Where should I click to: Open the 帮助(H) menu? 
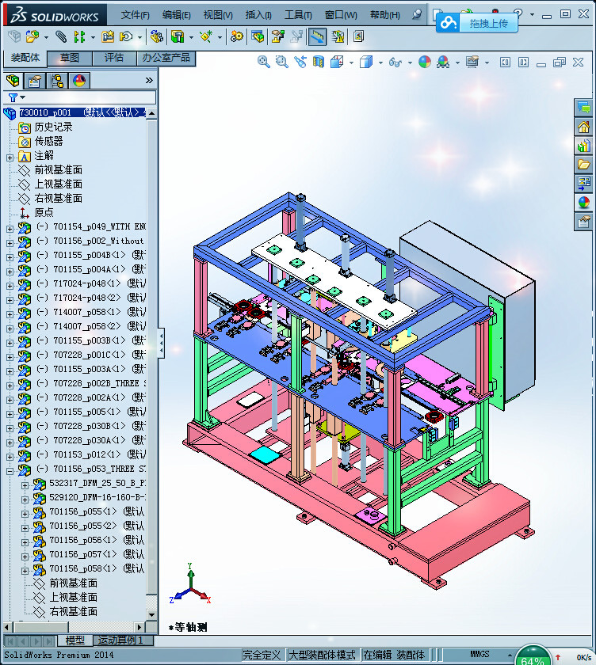tap(385, 15)
